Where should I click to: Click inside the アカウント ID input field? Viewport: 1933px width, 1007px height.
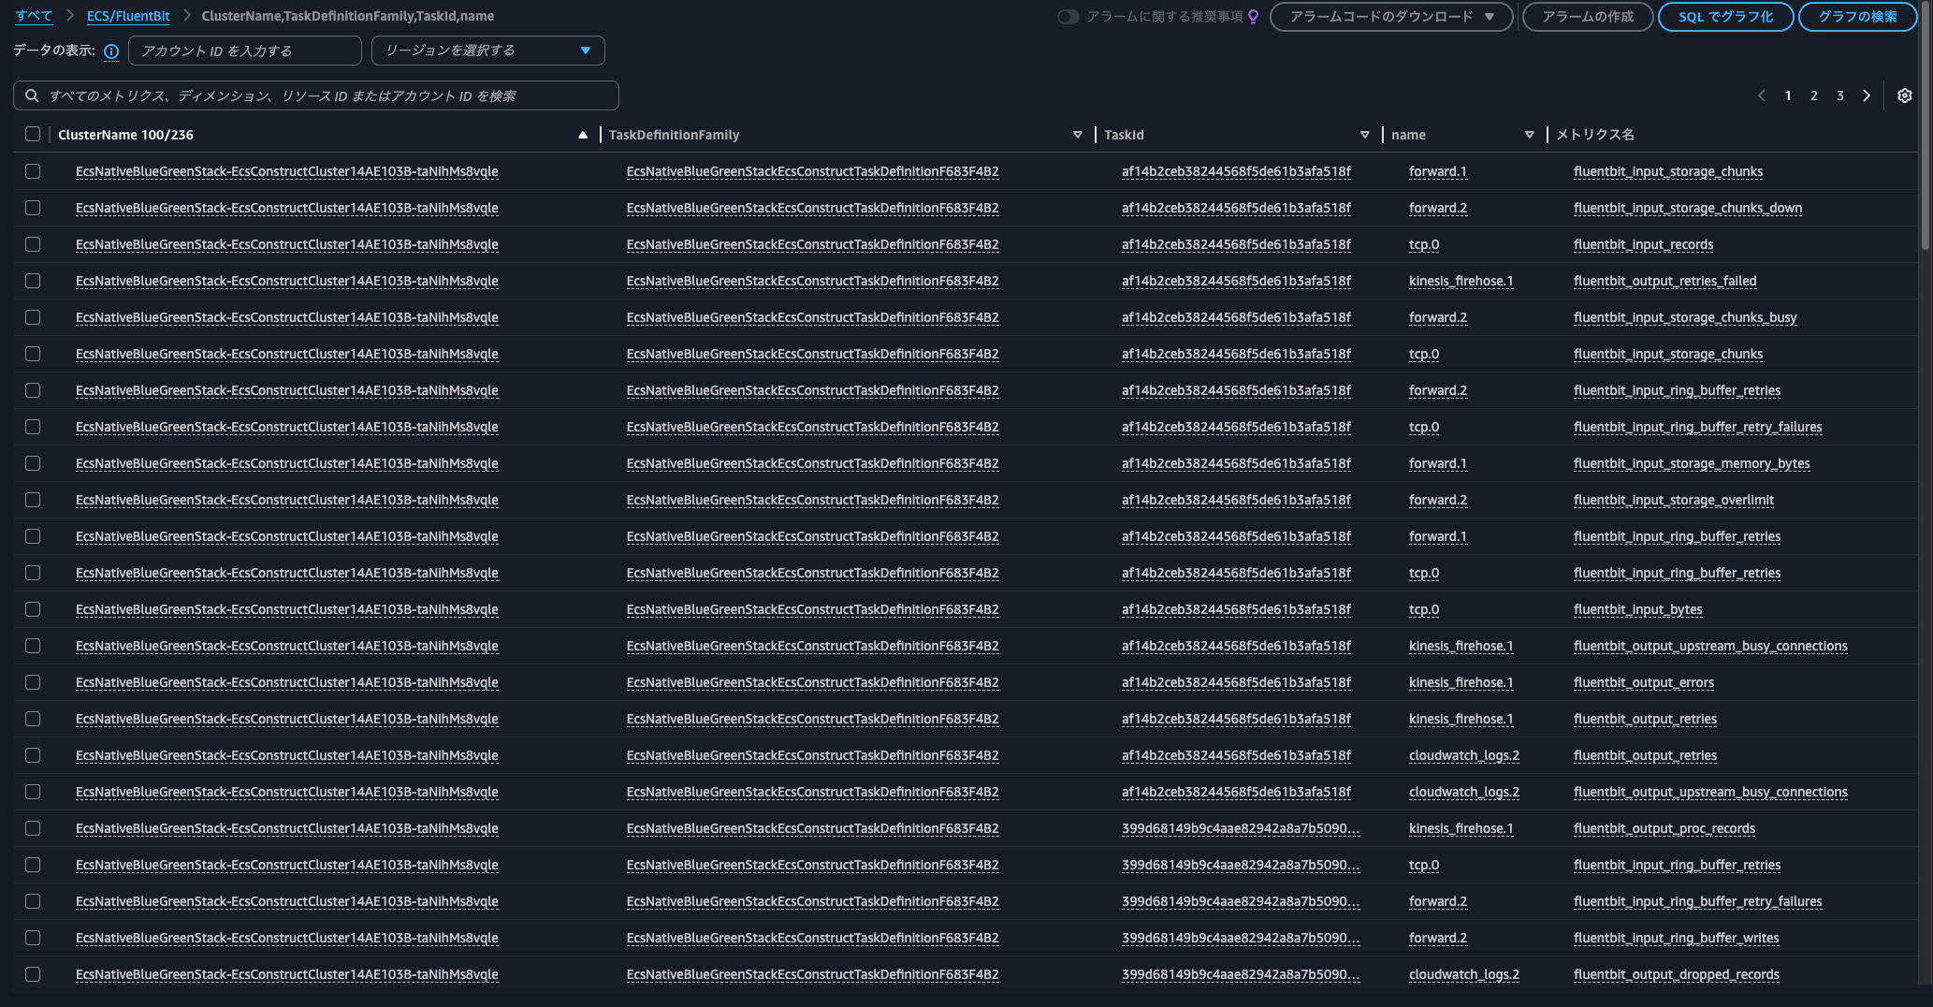click(244, 51)
